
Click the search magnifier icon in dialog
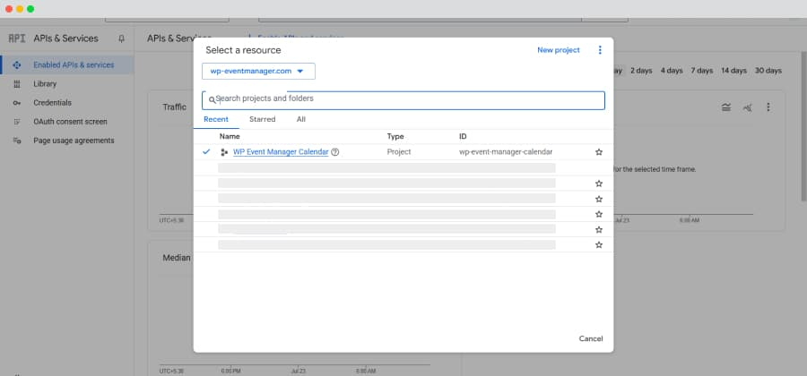212,100
